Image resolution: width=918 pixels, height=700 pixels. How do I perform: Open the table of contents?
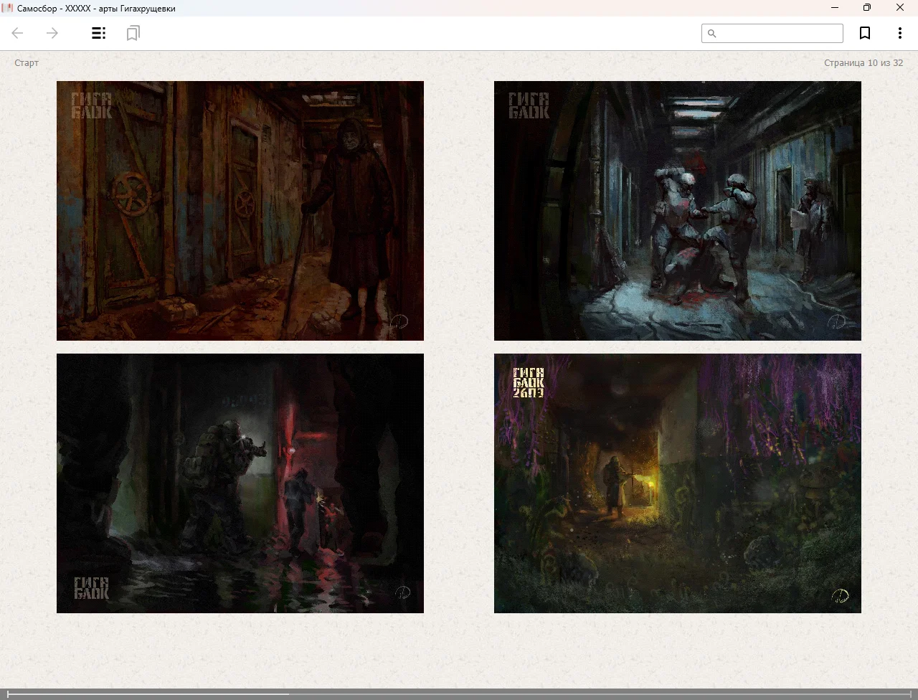(x=99, y=33)
